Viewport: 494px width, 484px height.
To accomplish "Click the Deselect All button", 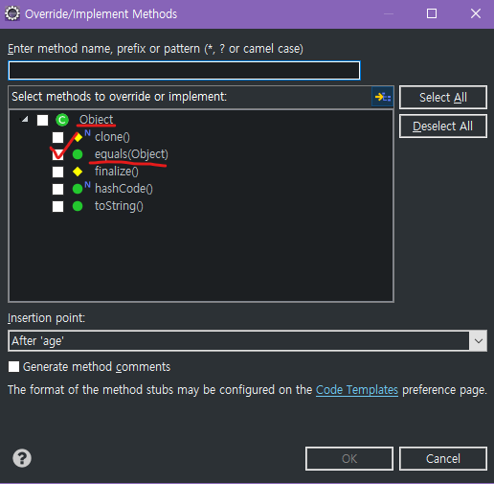I will (443, 127).
